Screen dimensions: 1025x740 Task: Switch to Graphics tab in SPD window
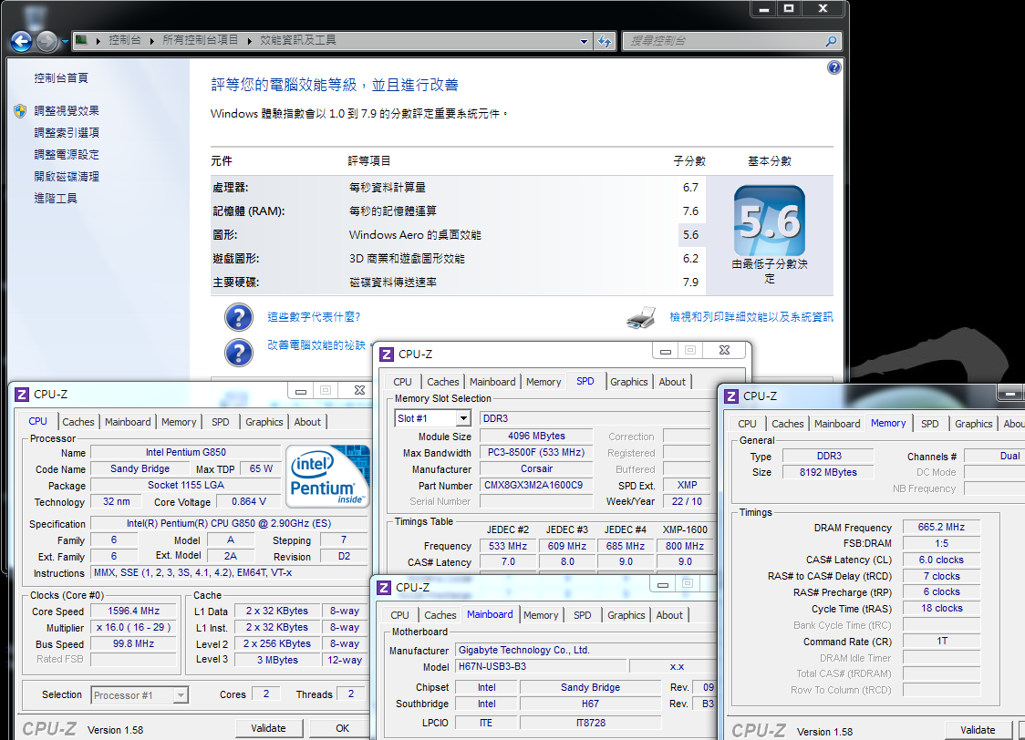(629, 382)
